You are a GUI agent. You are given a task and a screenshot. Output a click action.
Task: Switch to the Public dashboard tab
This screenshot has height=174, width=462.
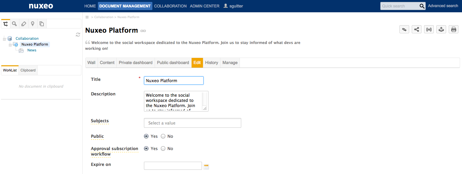pos(173,63)
